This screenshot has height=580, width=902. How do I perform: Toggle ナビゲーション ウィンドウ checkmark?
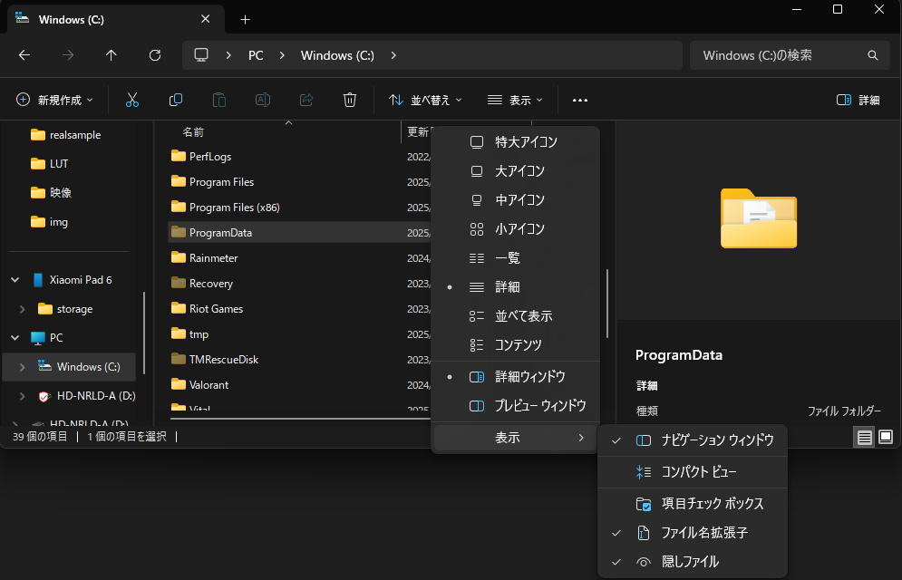[x=693, y=440]
